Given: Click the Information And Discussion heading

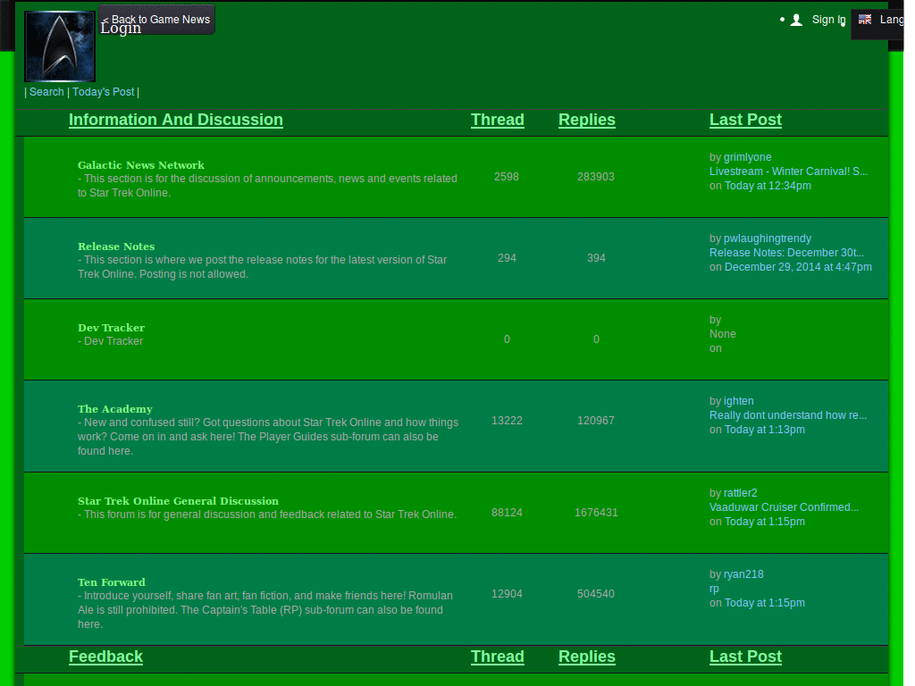Looking at the screenshot, I should [x=176, y=120].
